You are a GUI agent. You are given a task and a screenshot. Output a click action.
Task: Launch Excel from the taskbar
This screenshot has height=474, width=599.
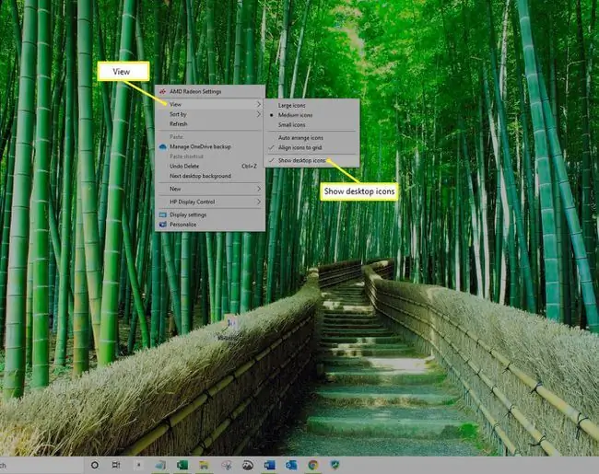[182, 465]
